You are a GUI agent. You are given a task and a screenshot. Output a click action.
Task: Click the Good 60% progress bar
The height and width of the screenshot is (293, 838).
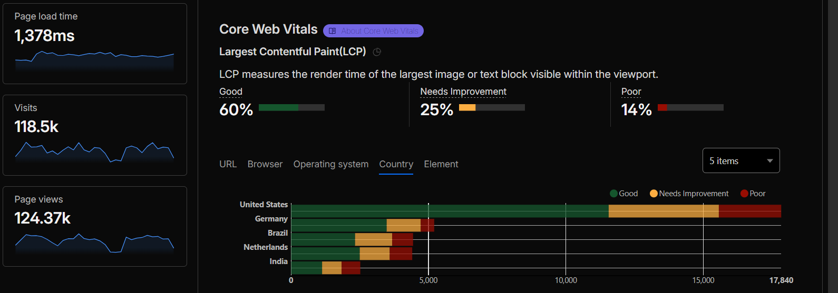click(x=291, y=107)
